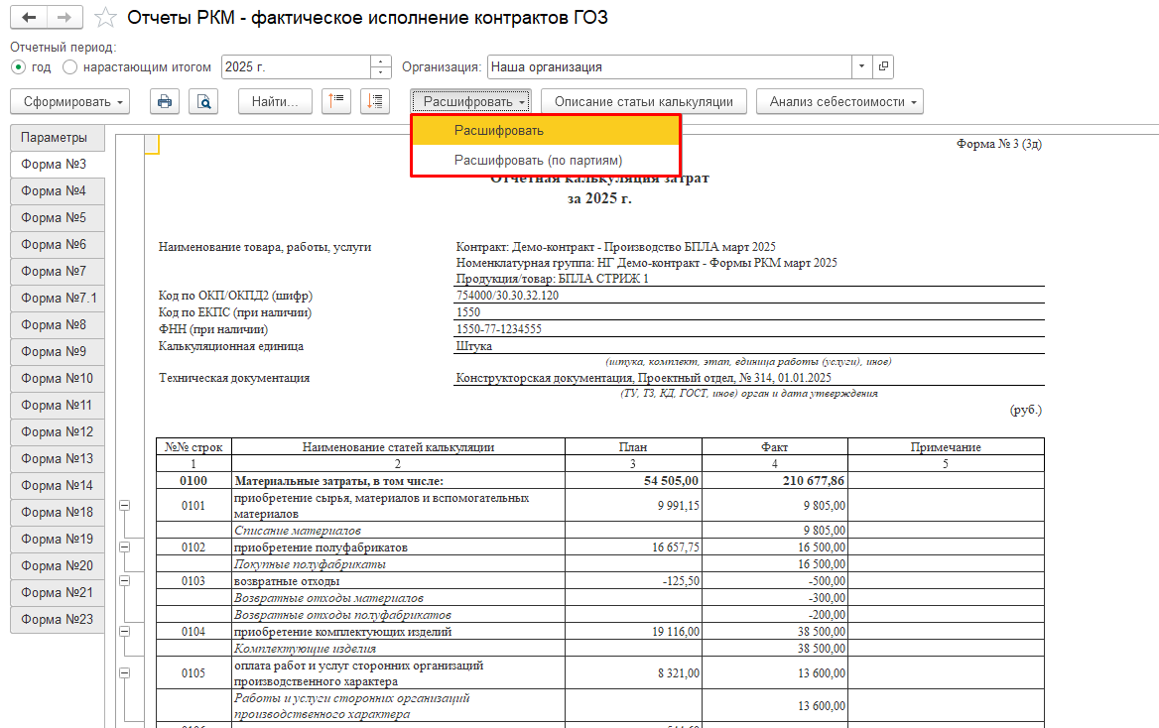Switch to the Форма №14 tab

(57, 486)
